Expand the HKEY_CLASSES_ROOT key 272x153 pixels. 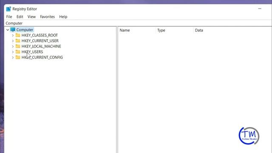click(x=13, y=35)
